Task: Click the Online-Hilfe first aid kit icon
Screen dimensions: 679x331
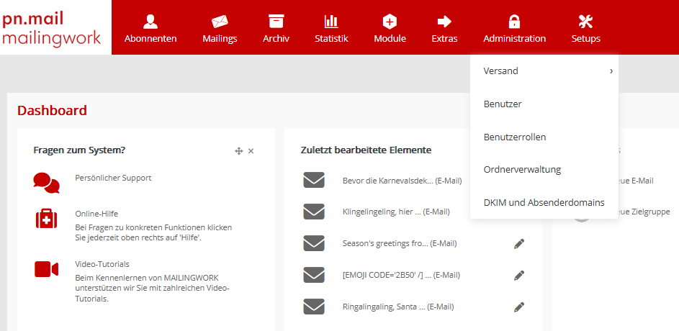Action: coord(46,219)
